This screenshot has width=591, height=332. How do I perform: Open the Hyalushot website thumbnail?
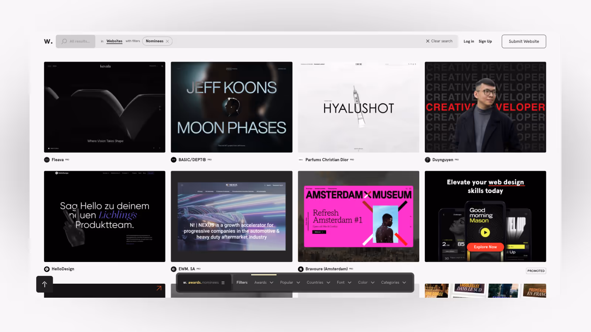tap(358, 107)
